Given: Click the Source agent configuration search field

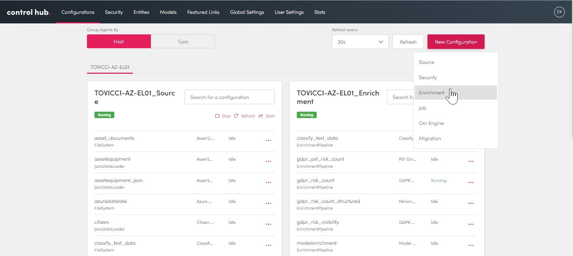Looking at the screenshot, I should [229, 97].
